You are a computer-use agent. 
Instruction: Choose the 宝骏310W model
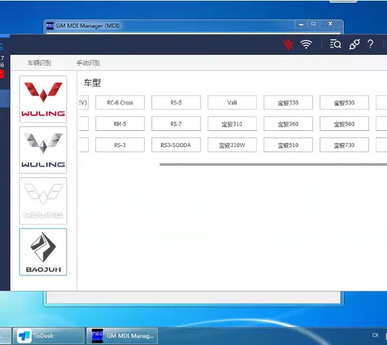[x=232, y=145]
